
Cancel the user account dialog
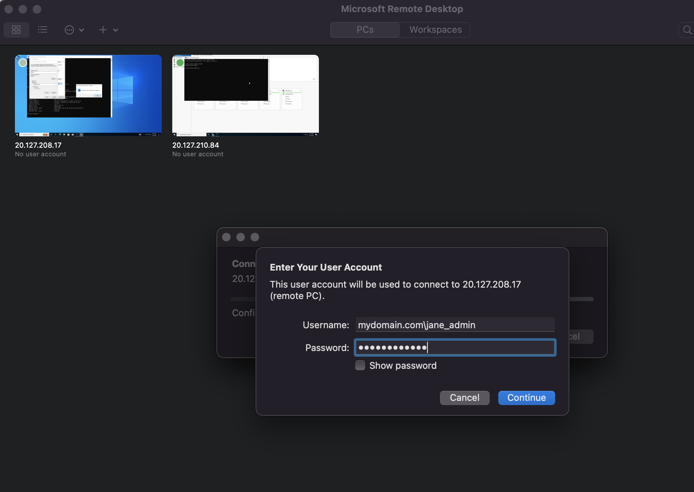464,398
